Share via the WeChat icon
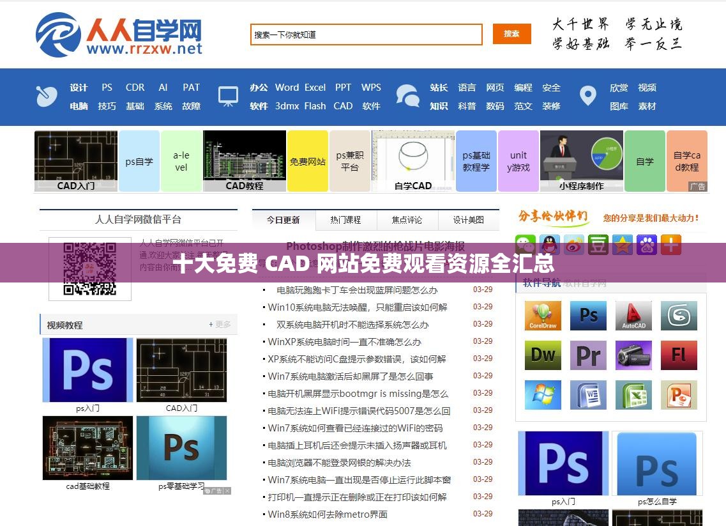Screen dimensions: 726x526 click(525, 245)
